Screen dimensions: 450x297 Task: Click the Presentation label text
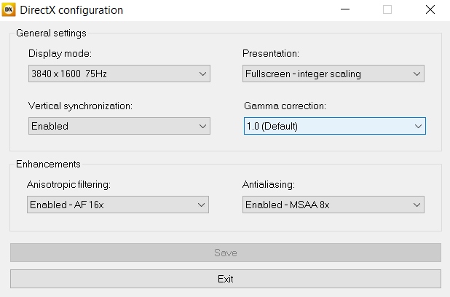[271, 54]
